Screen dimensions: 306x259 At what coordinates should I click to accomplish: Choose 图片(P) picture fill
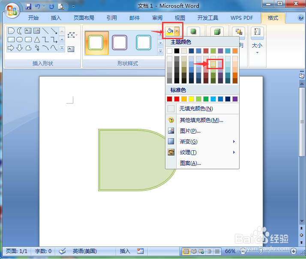pyautogui.click(x=202, y=131)
